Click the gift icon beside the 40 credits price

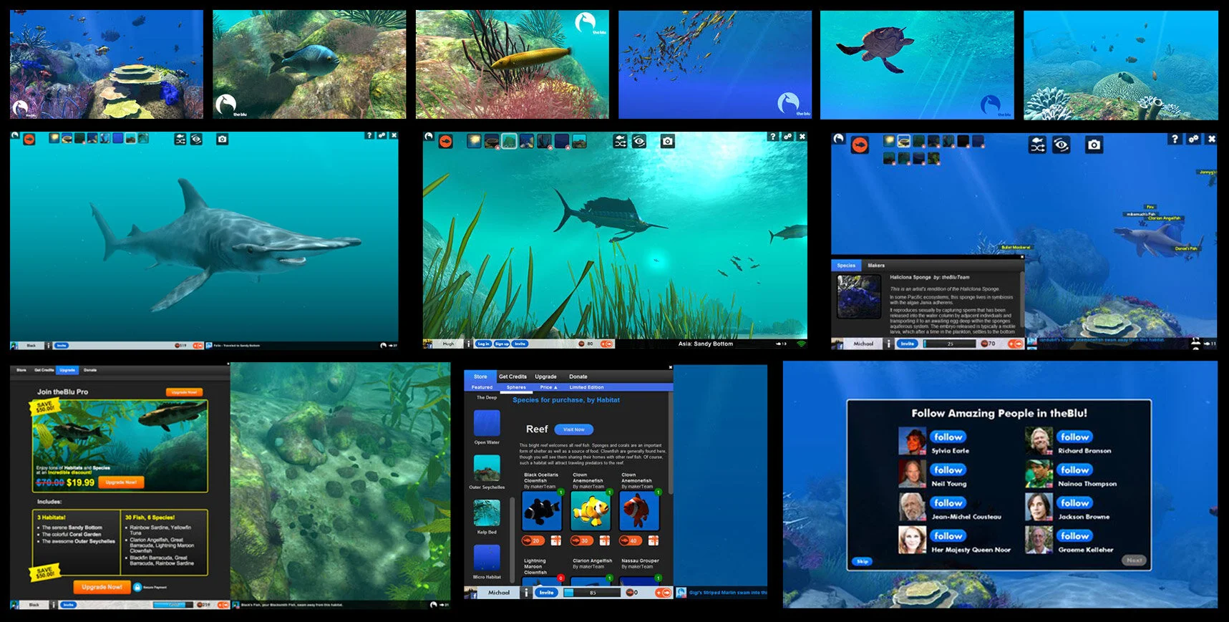click(x=652, y=540)
